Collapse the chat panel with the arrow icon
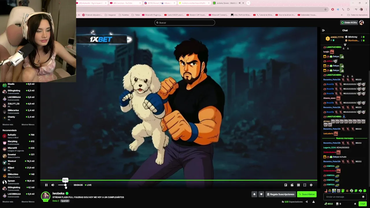The height and width of the screenshot is (208, 370). pyautogui.click(x=323, y=30)
